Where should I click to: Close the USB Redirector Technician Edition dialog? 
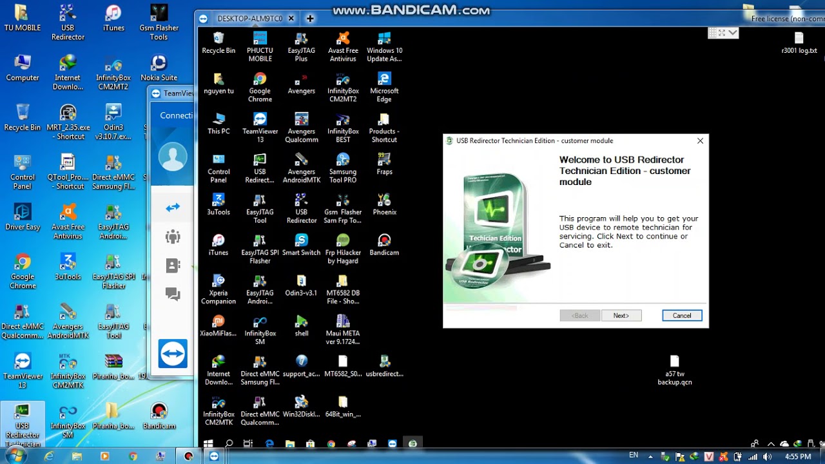700,140
